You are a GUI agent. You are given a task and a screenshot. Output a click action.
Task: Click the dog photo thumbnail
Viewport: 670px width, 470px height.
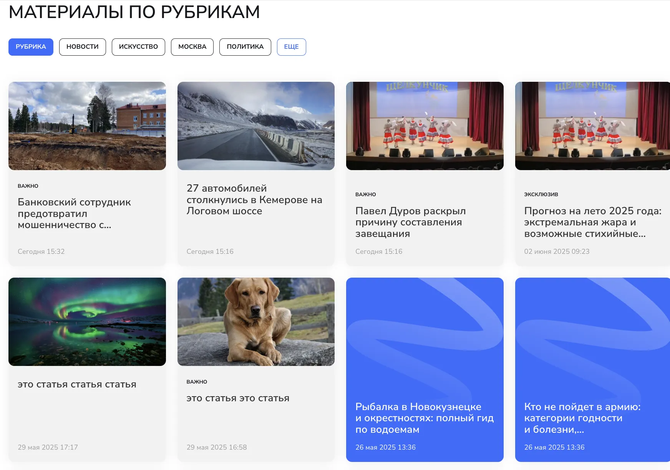[x=256, y=322]
